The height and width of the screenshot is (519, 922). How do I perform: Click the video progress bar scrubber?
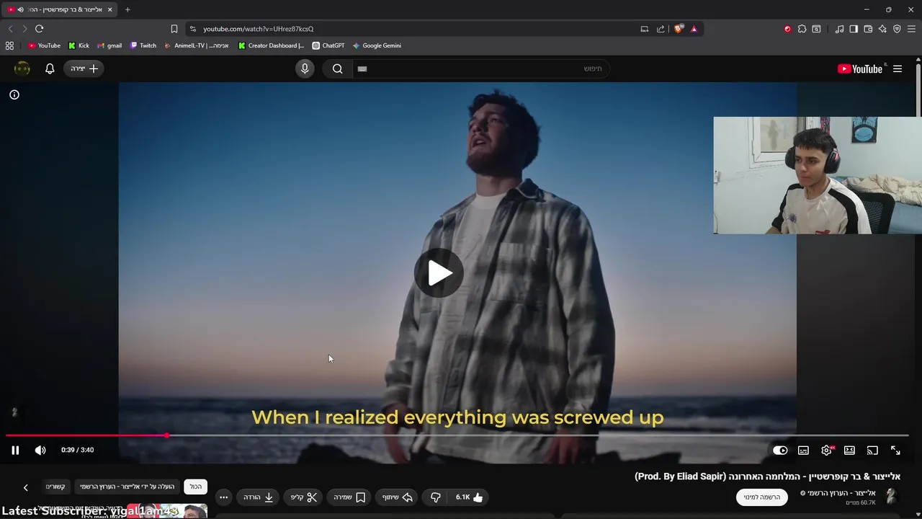tap(167, 435)
